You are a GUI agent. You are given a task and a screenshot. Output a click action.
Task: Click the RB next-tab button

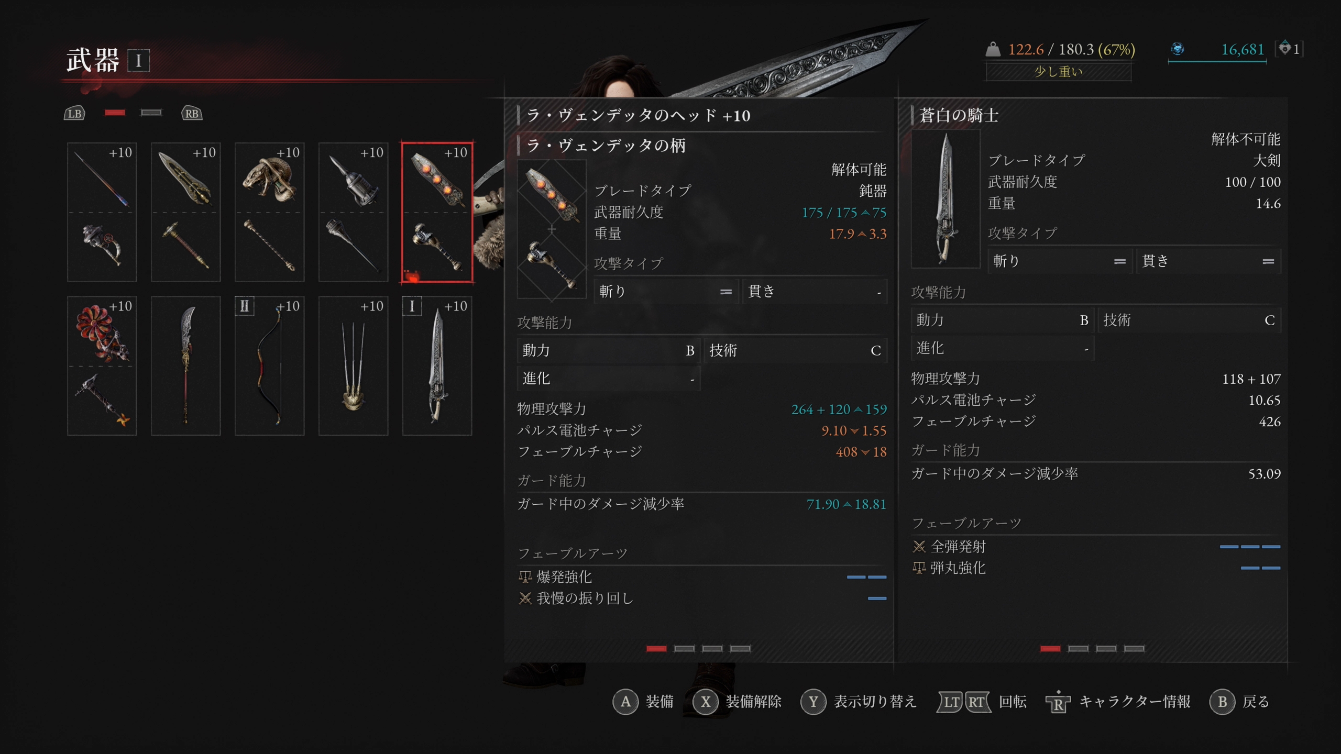[192, 113]
